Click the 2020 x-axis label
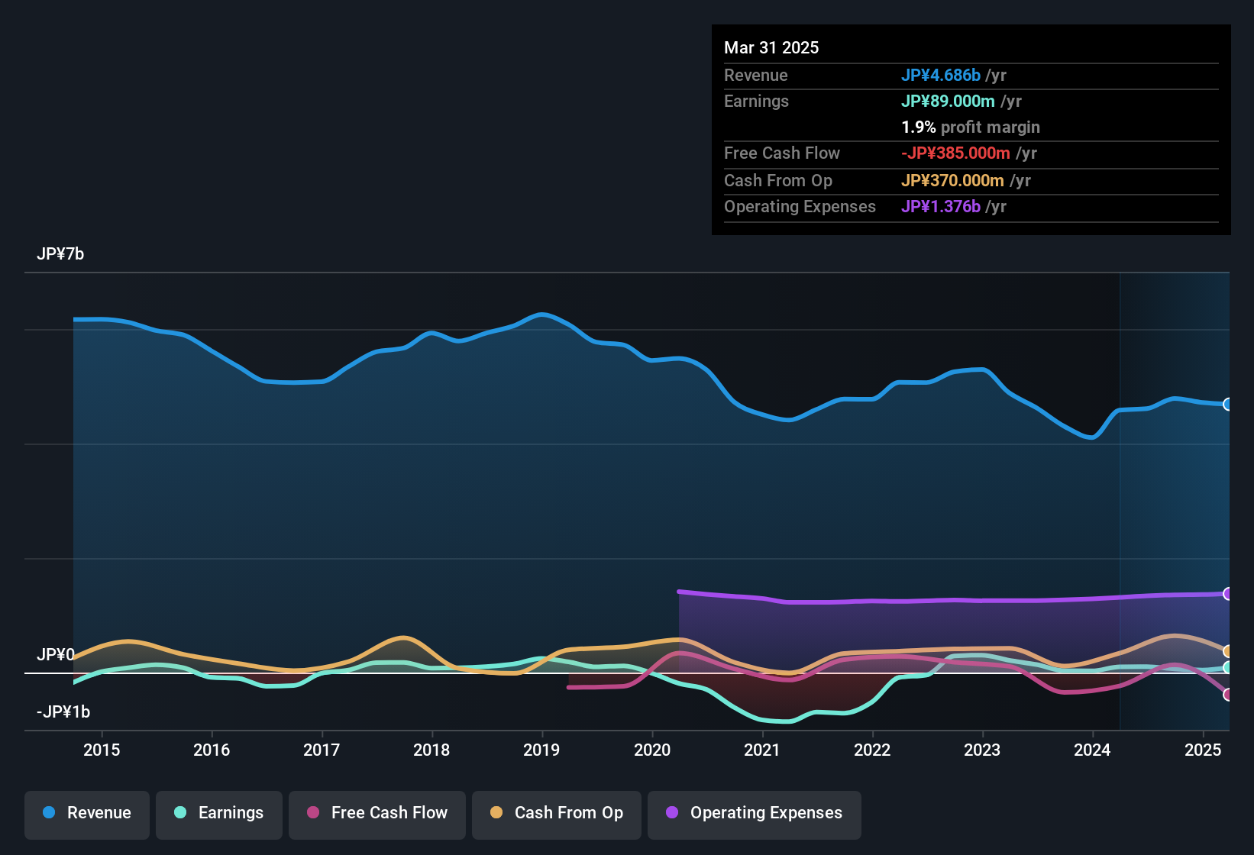The width and height of the screenshot is (1254, 855). (x=652, y=750)
